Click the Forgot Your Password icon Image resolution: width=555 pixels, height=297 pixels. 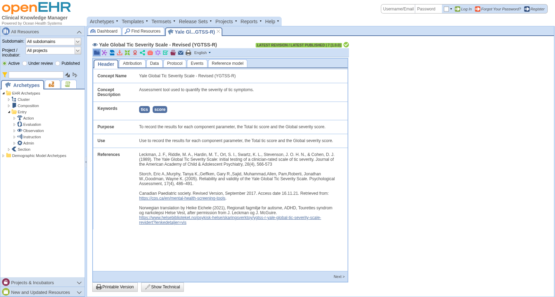click(x=478, y=9)
